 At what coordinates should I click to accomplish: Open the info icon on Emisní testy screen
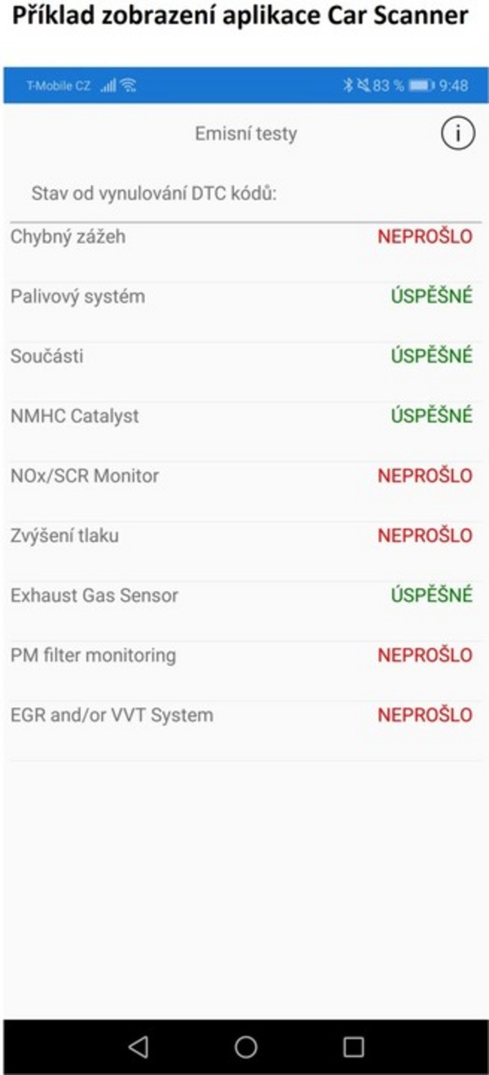coord(457,133)
